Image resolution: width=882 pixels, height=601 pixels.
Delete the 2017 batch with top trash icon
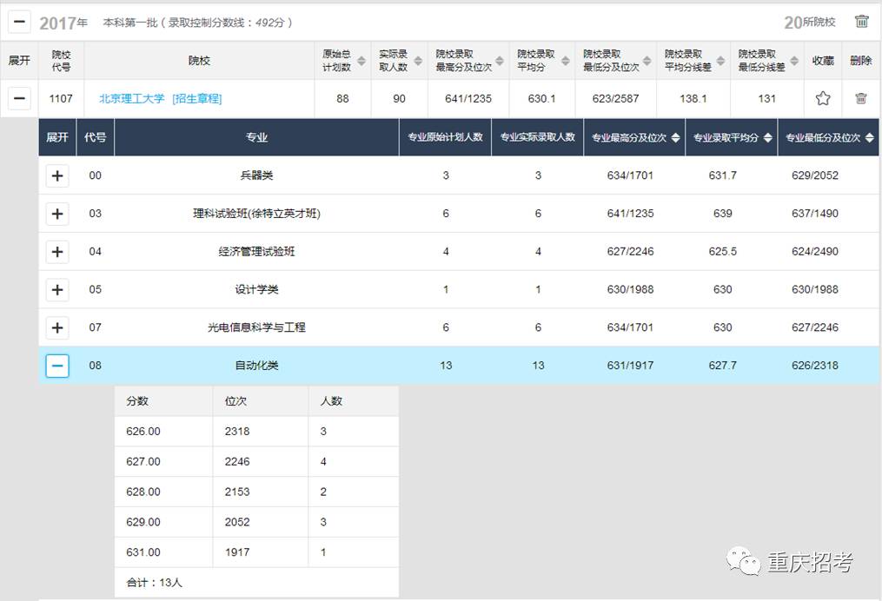click(x=861, y=22)
